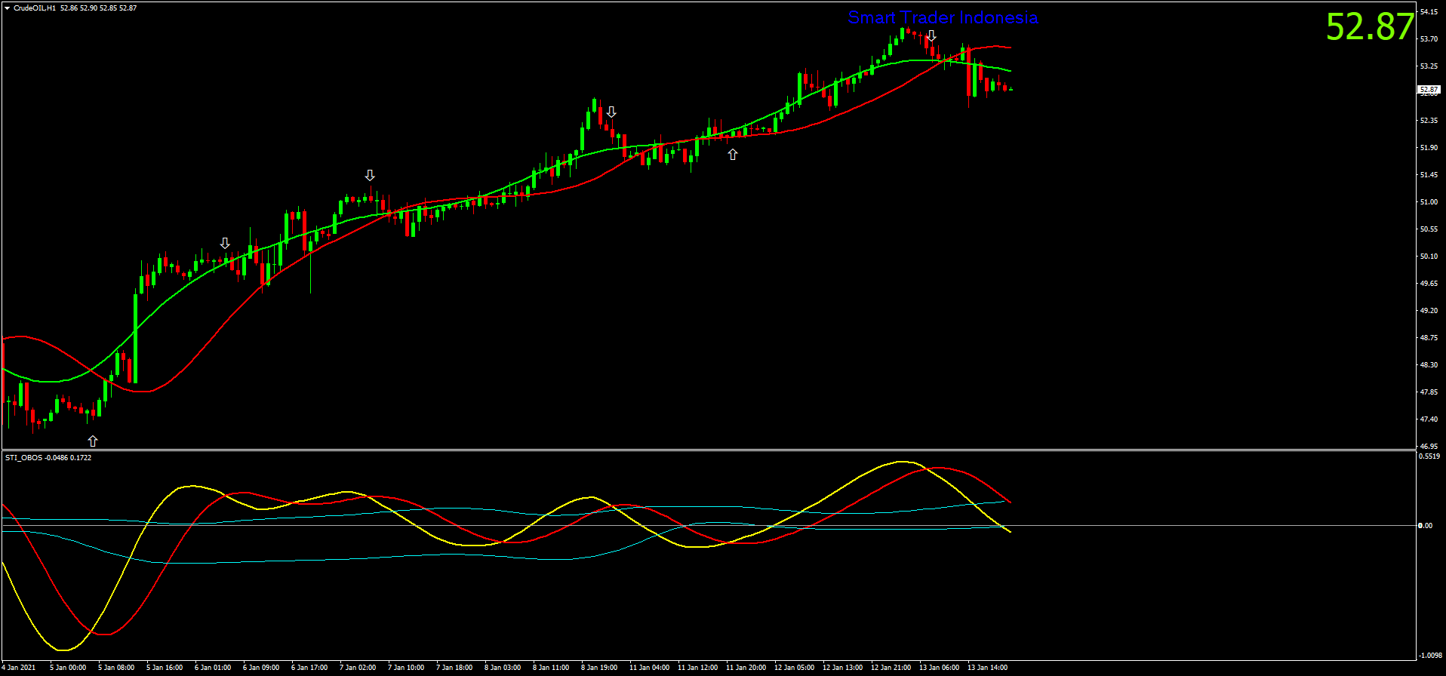Click the 0.5519 indicator scale value
This screenshot has height=676, width=1446.
pos(1429,456)
